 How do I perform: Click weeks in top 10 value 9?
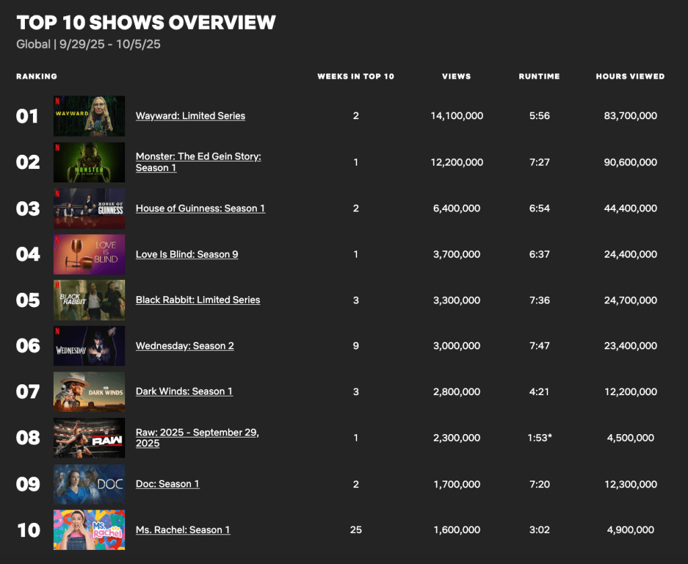click(356, 346)
